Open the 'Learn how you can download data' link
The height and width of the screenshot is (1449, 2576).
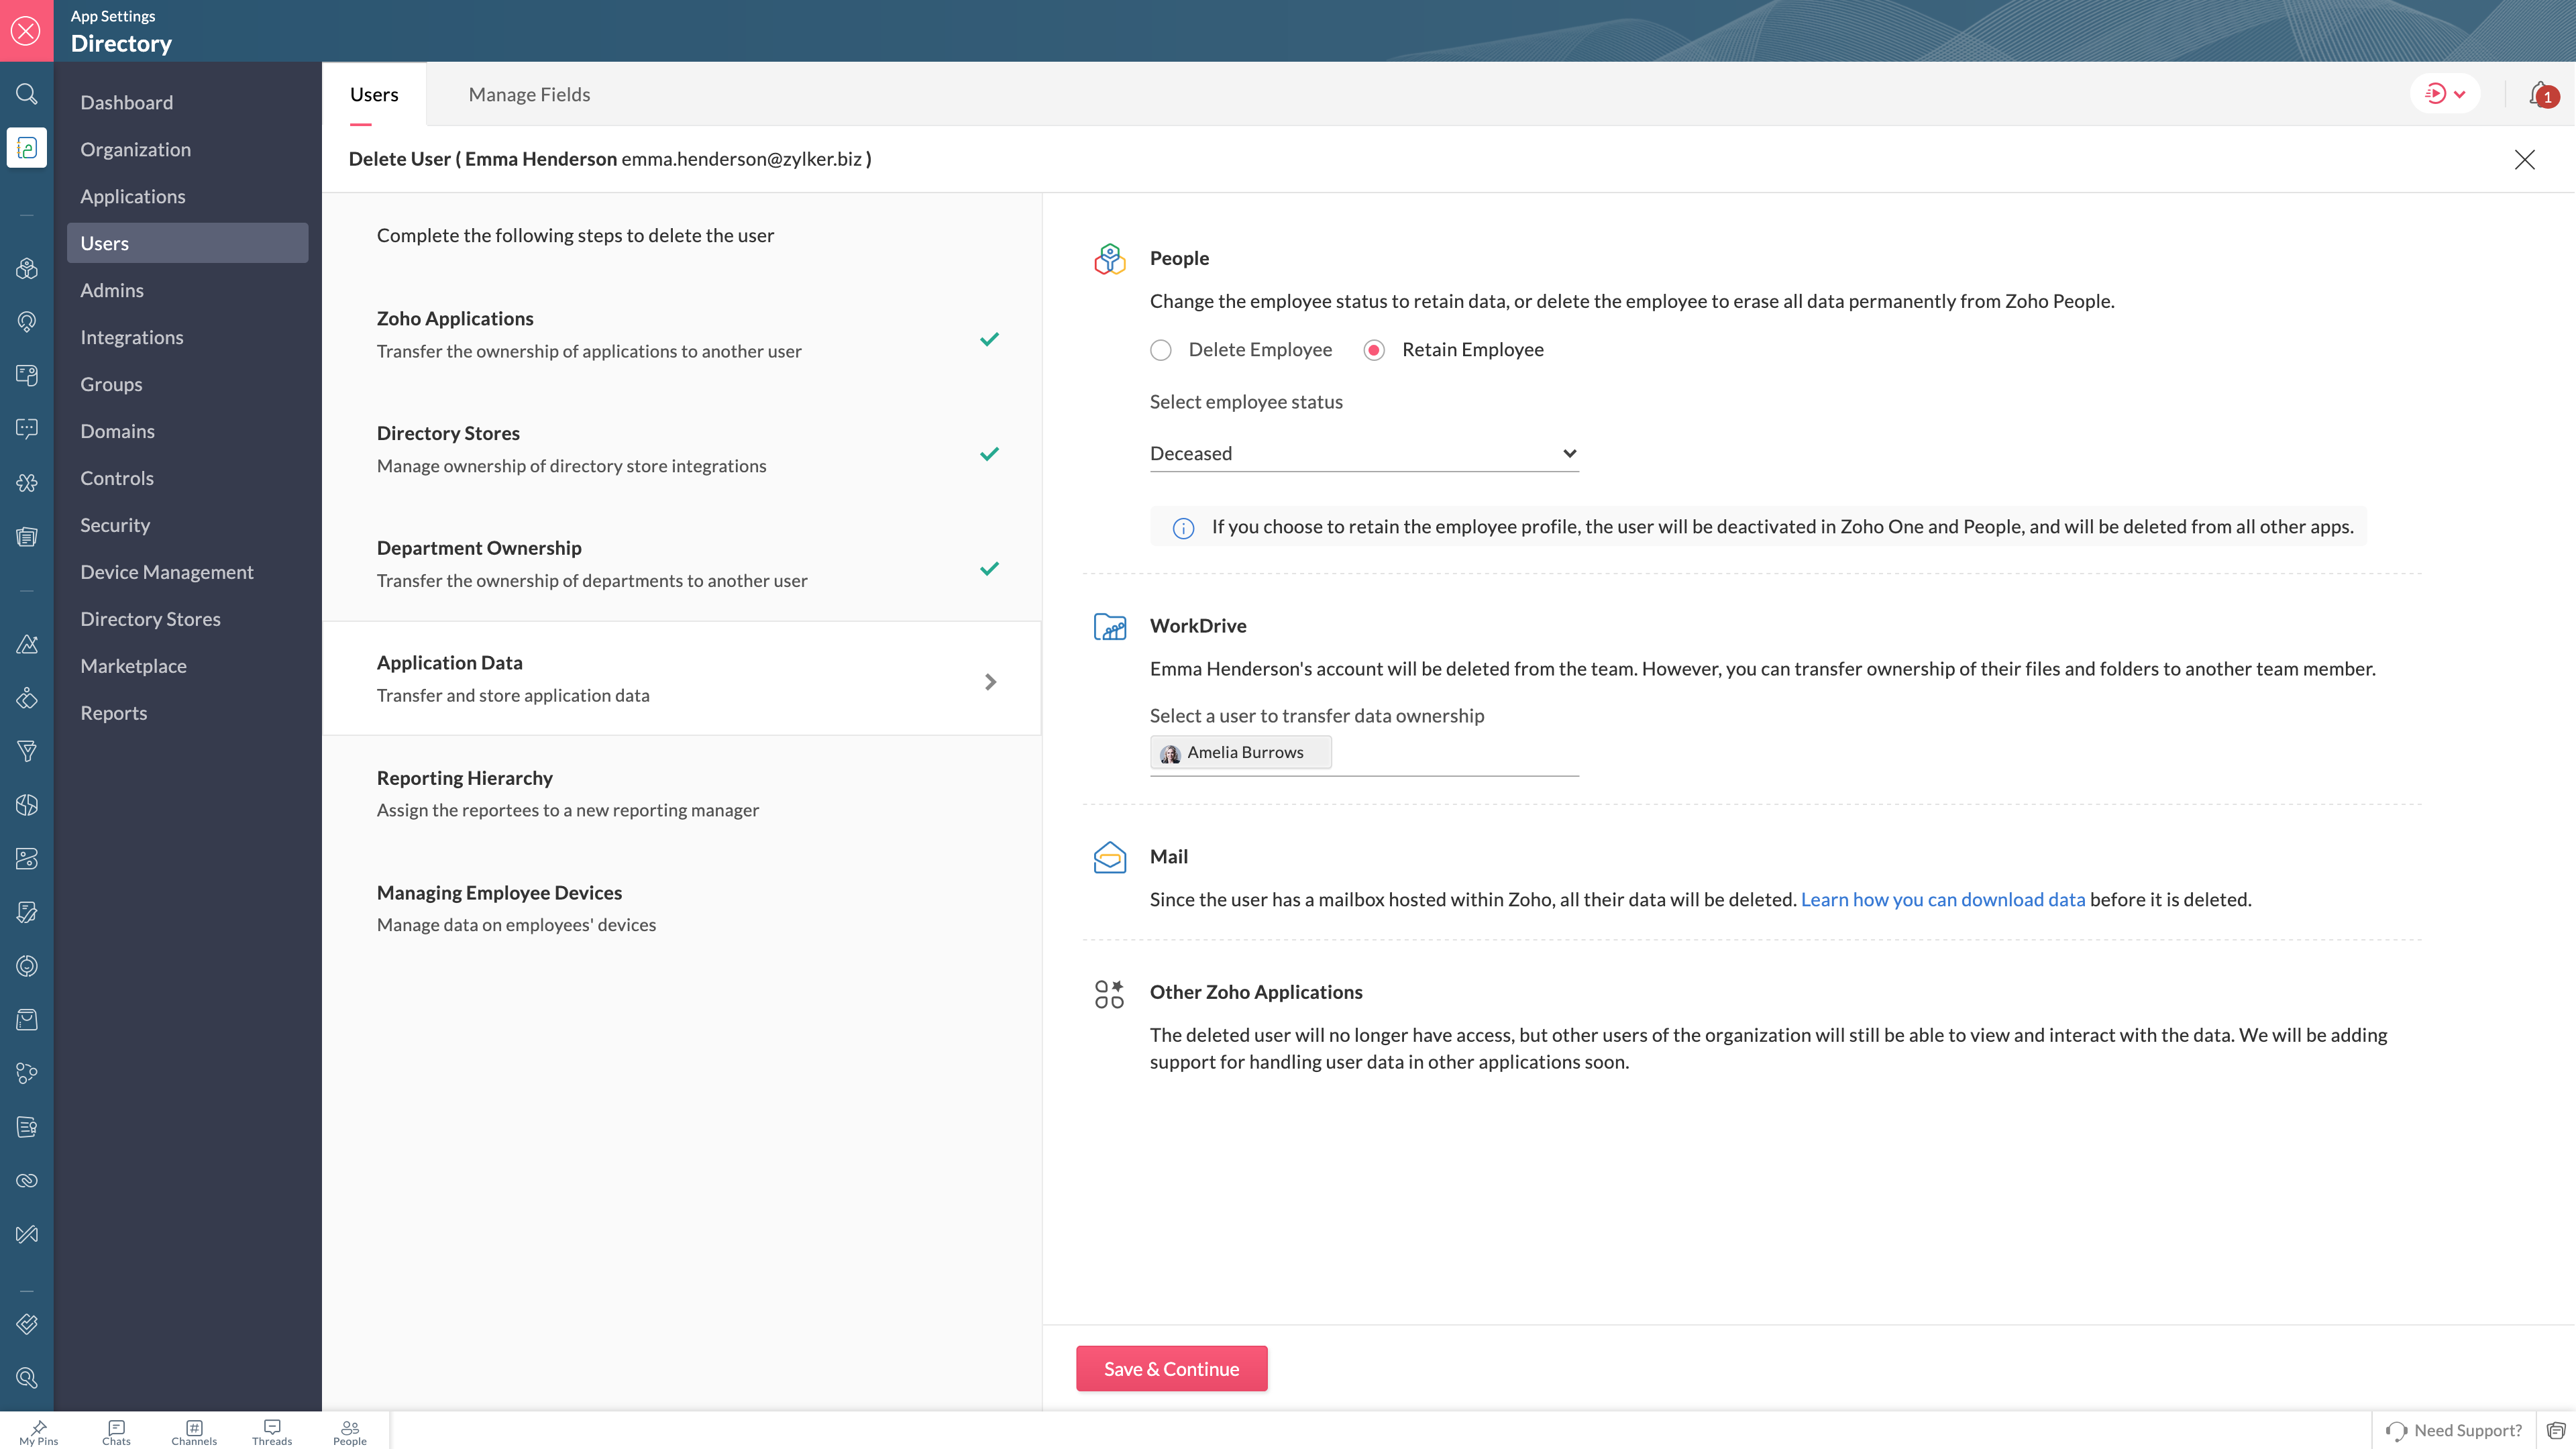click(x=1942, y=899)
